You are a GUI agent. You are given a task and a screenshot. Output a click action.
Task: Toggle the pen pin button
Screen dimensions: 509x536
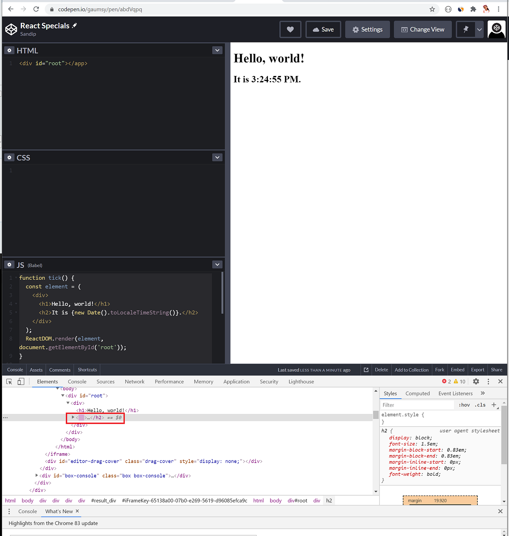tap(465, 29)
